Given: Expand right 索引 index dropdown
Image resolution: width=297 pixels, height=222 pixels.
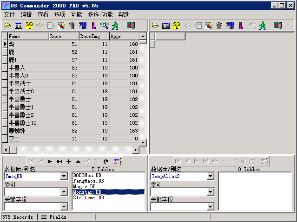Looking at the screenshot, I should tap(210, 192).
